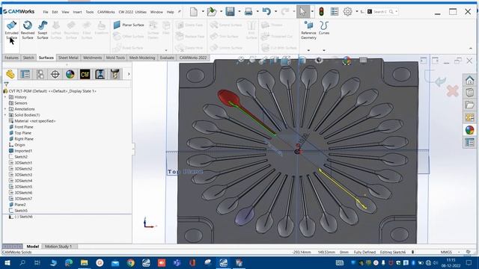Cancel the sketch with the red X
This screenshot has height=269, width=479.
(452, 91)
